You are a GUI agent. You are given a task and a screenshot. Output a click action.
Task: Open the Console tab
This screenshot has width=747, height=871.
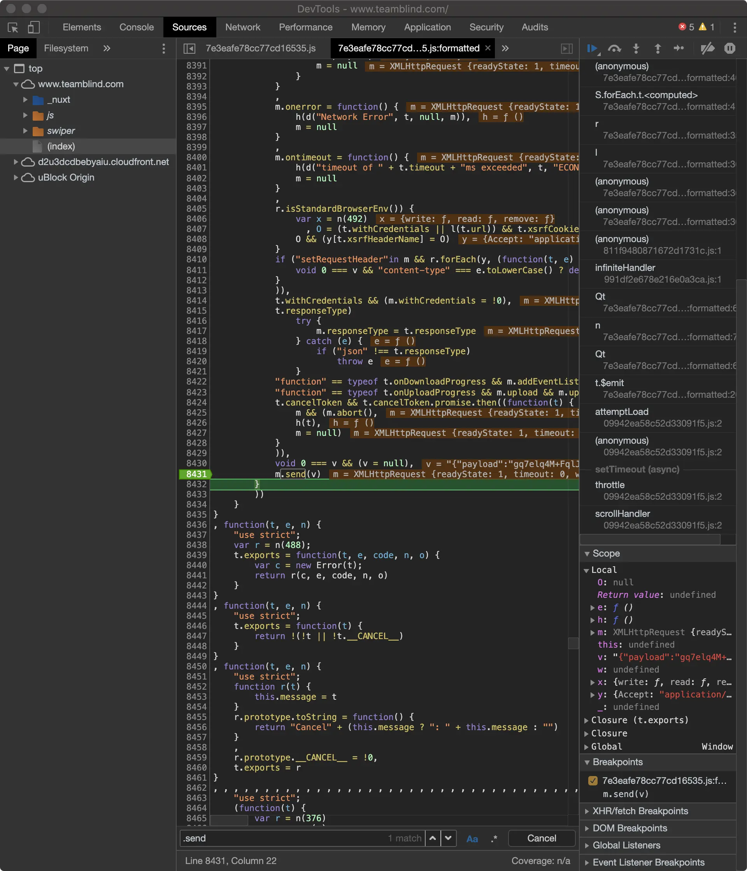(136, 27)
